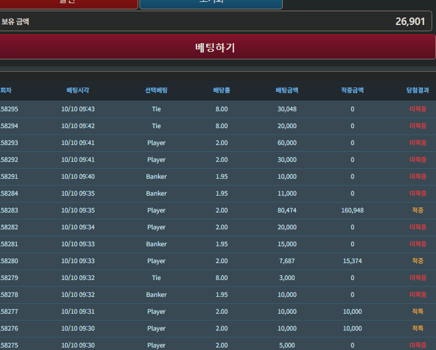
Task: Click the bet time 10/10 09:31
Action: [78, 312]
